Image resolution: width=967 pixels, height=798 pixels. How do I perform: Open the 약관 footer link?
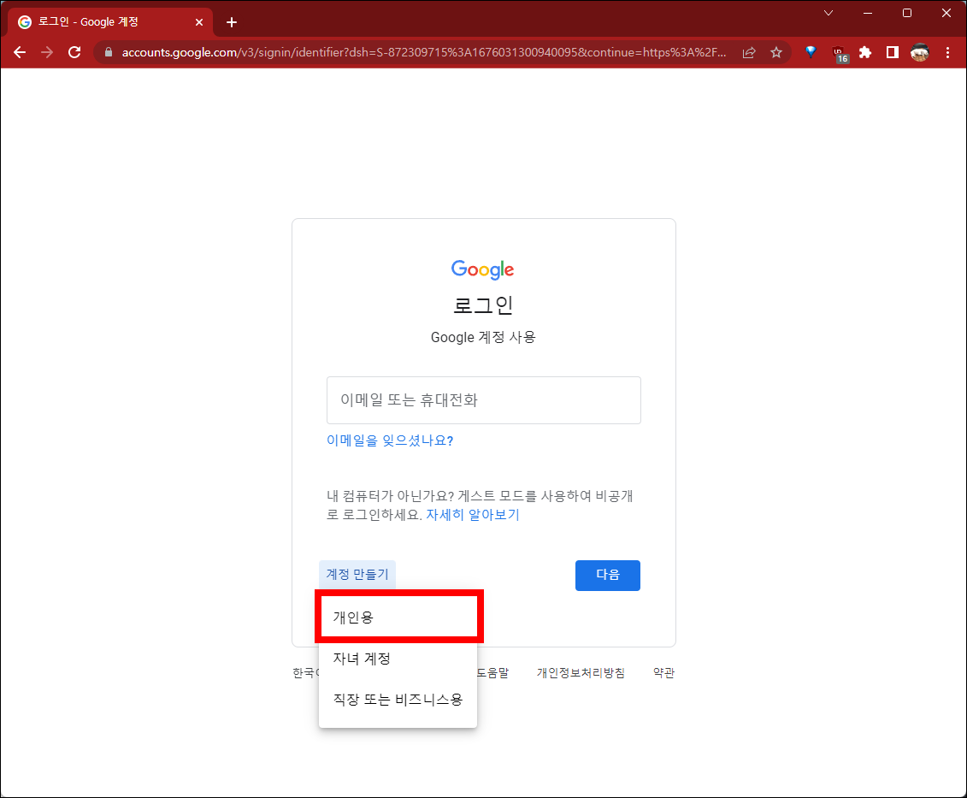tap(663, 673)
